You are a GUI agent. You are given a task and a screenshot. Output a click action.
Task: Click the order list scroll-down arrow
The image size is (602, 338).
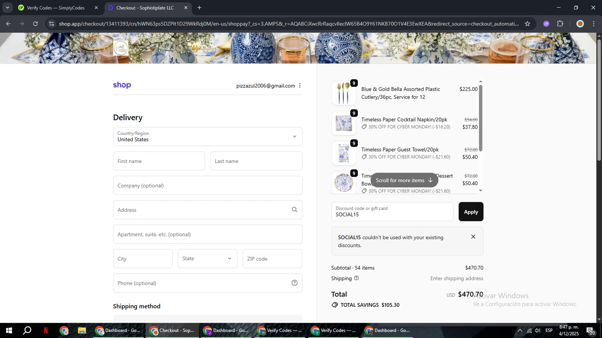click(480, 191)
